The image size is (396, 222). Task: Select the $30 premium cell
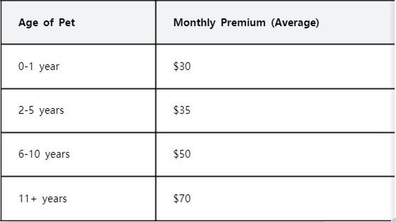275,67
